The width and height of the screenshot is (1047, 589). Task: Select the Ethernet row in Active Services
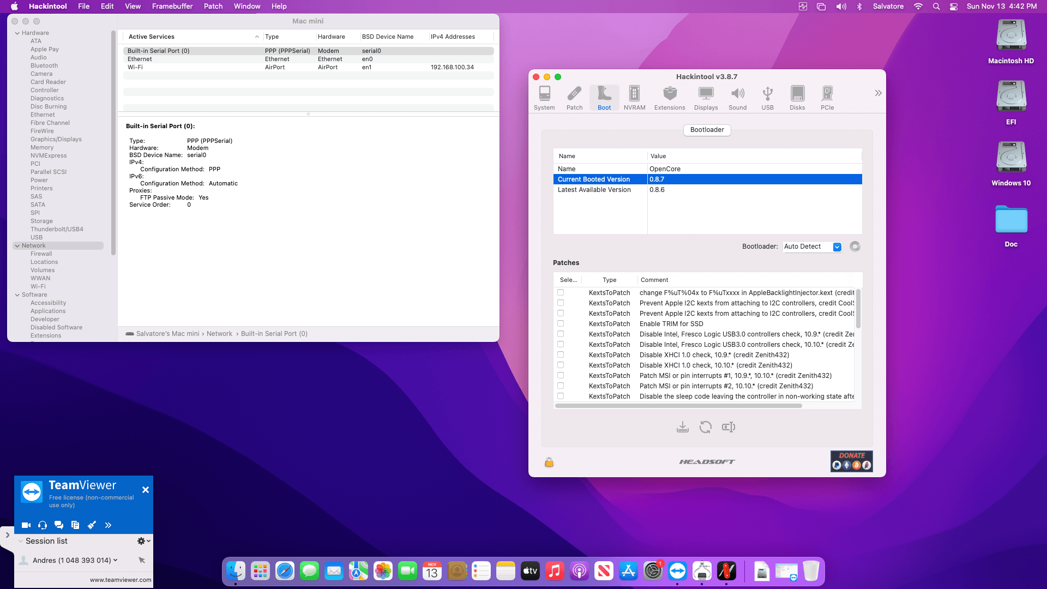coord(309,59)
